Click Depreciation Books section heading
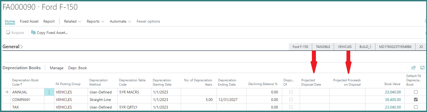 point(22,68)
